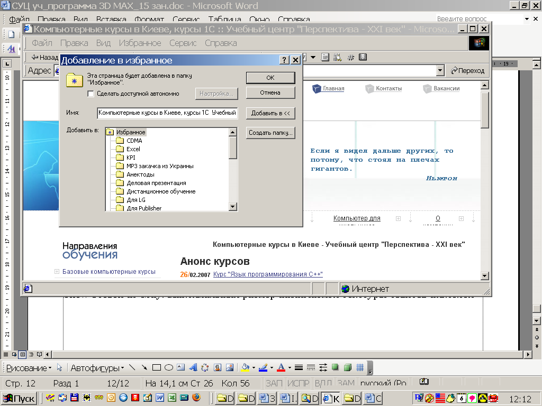
Task: Click the Добавить в << button
Action: click(x=270, y=113)
